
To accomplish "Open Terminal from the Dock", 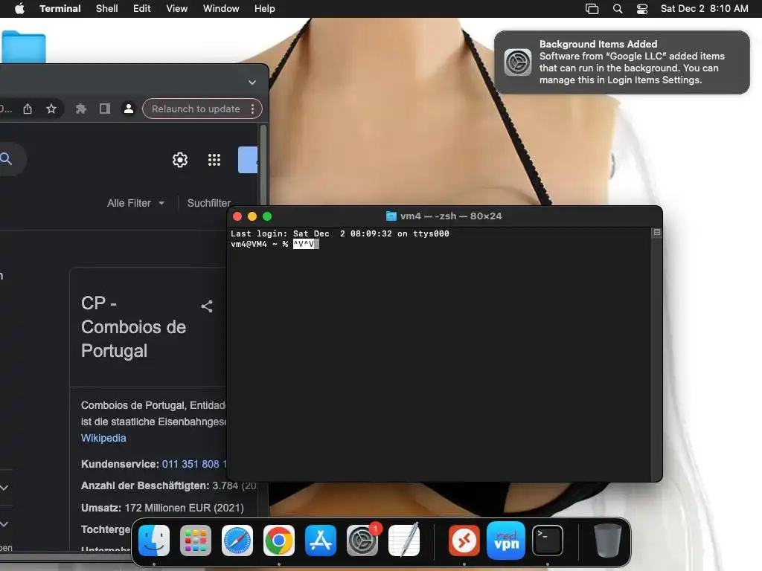I will tap(548, 541).
